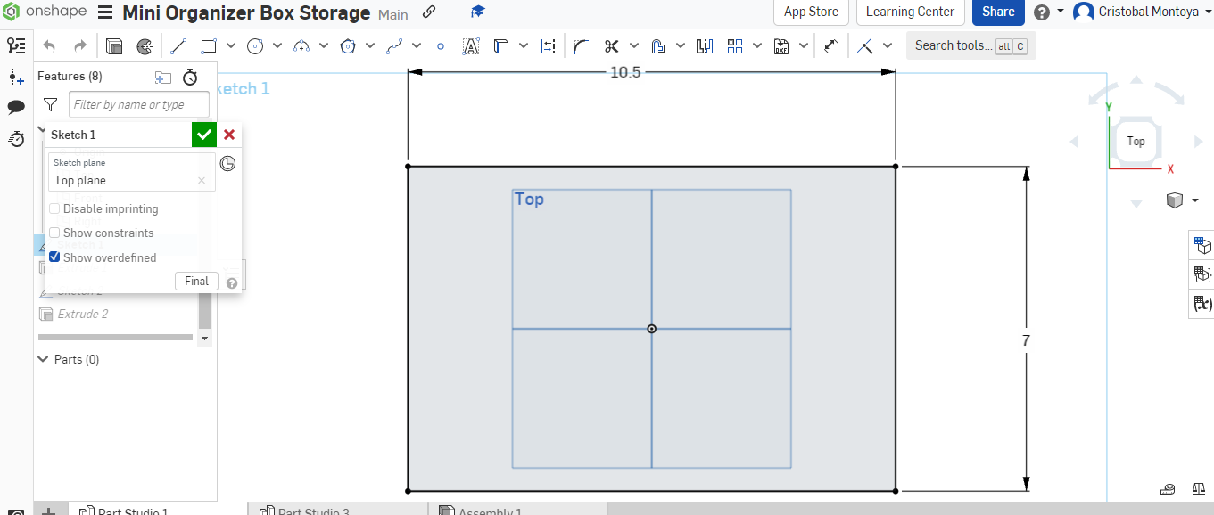Redo the last action
The width and height of the screenshot is (1214, 515).
point(80,46)
